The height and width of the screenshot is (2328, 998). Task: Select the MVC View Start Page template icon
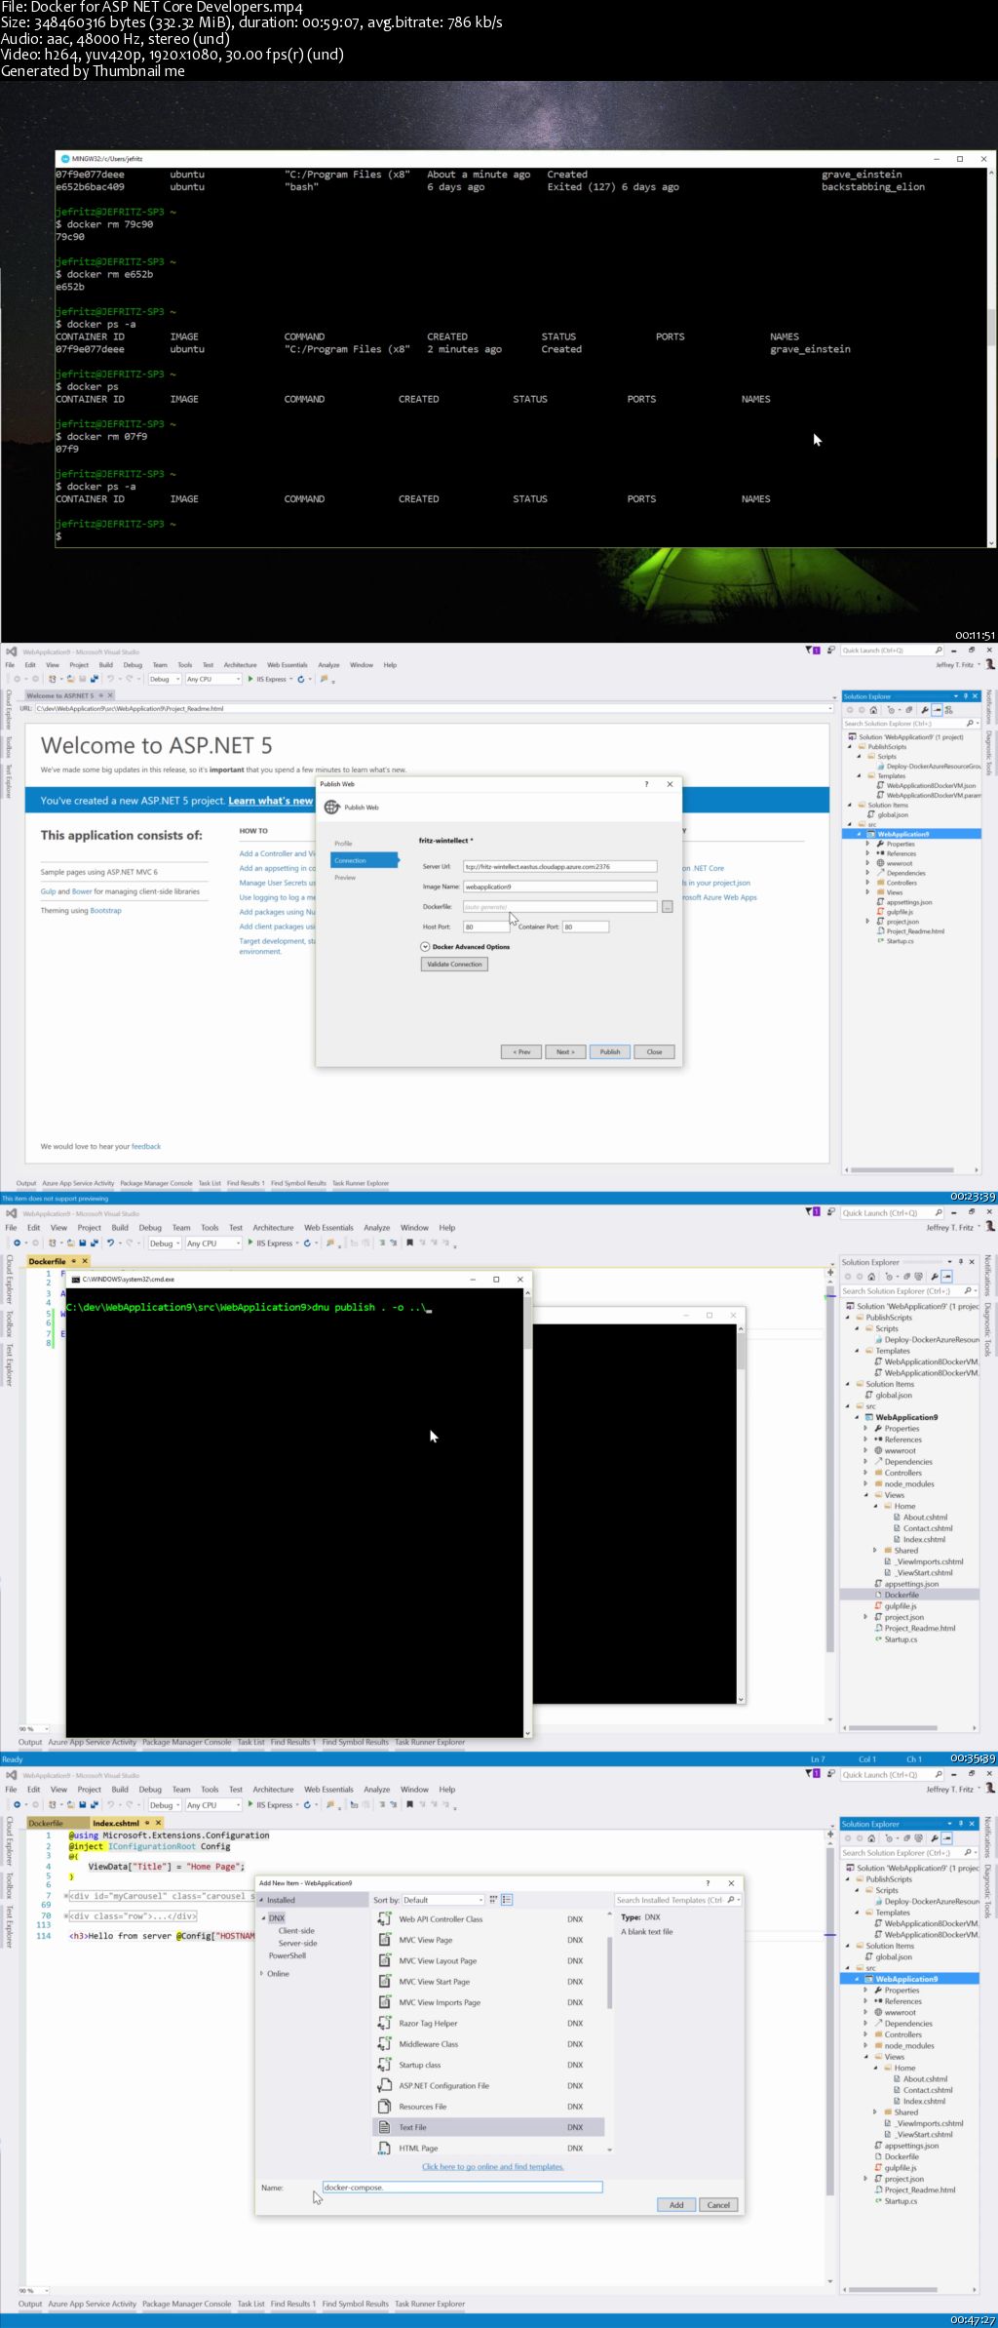[x=384, y=1982]
